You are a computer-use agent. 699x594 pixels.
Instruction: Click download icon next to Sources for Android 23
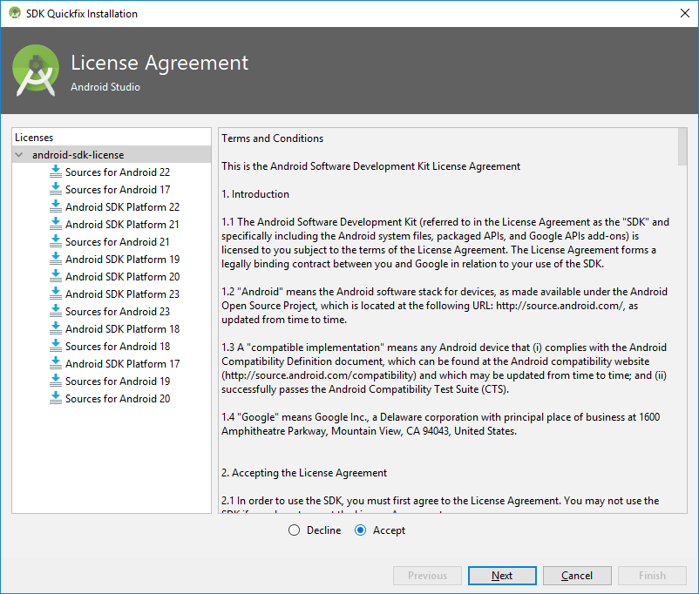pyautogui.click(x=56, y=311)
